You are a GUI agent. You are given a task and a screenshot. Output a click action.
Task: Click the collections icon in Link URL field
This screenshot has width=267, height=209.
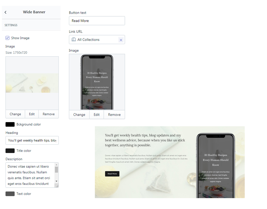click(73, 40)
